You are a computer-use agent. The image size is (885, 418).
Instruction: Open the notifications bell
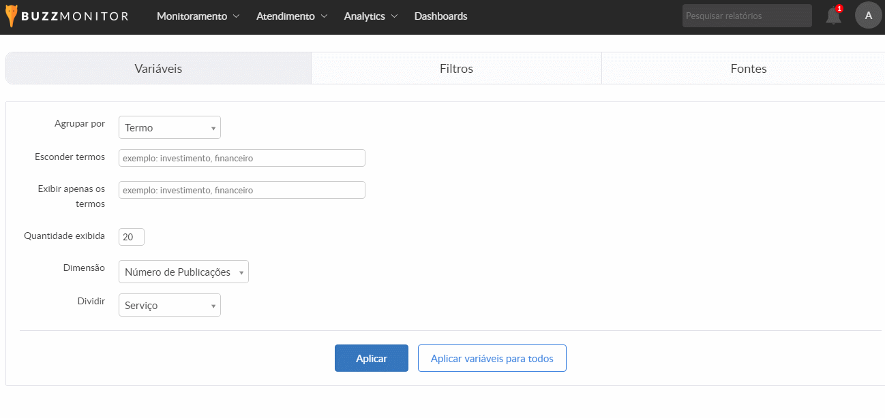pos(833,16)
